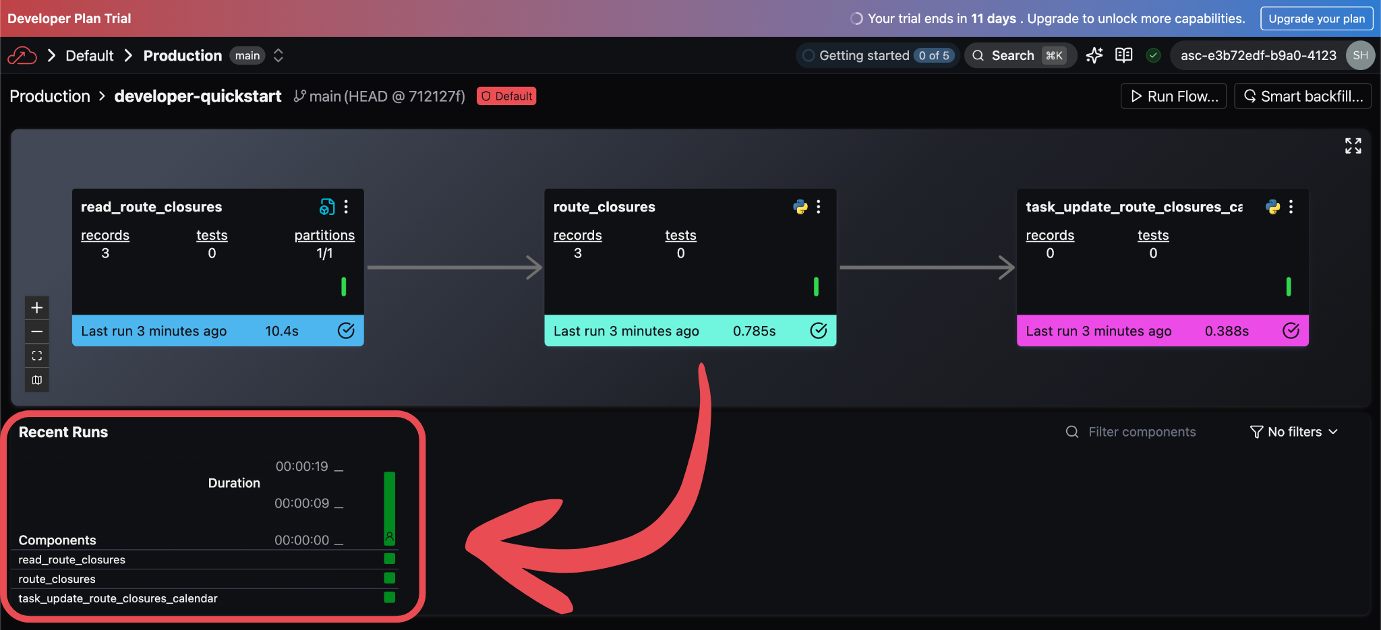1381x630 pixels.
Task: Click main (HEAD @ 712127f) commit text
Action: pyautogui.click(x=387, y=96)
